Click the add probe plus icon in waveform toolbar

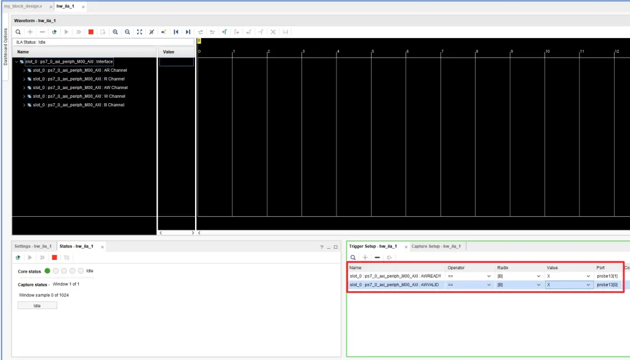30,32
